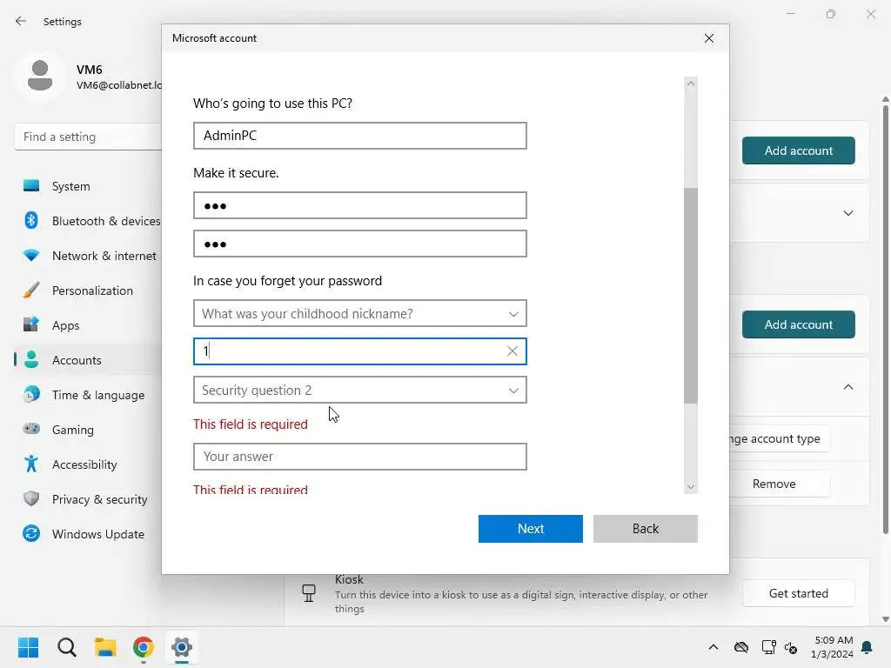The height and width of the screenshot is (668, 891).
Task: Click the Accounts person icon
Action: point(31,359)
